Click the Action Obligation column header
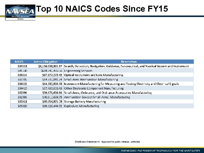 click(x=46, y=62)
